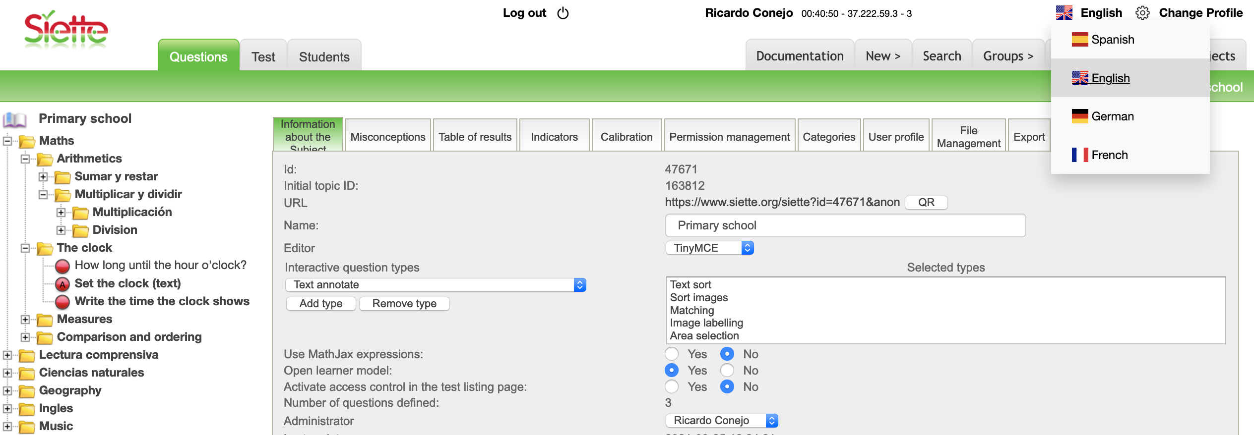Open the Primary school book icon
Image resolution: width=1254 pixels, height=435 pixels.
[x=15, y=119]
